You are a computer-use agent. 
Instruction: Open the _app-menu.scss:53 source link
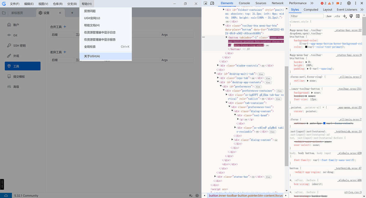350,108
